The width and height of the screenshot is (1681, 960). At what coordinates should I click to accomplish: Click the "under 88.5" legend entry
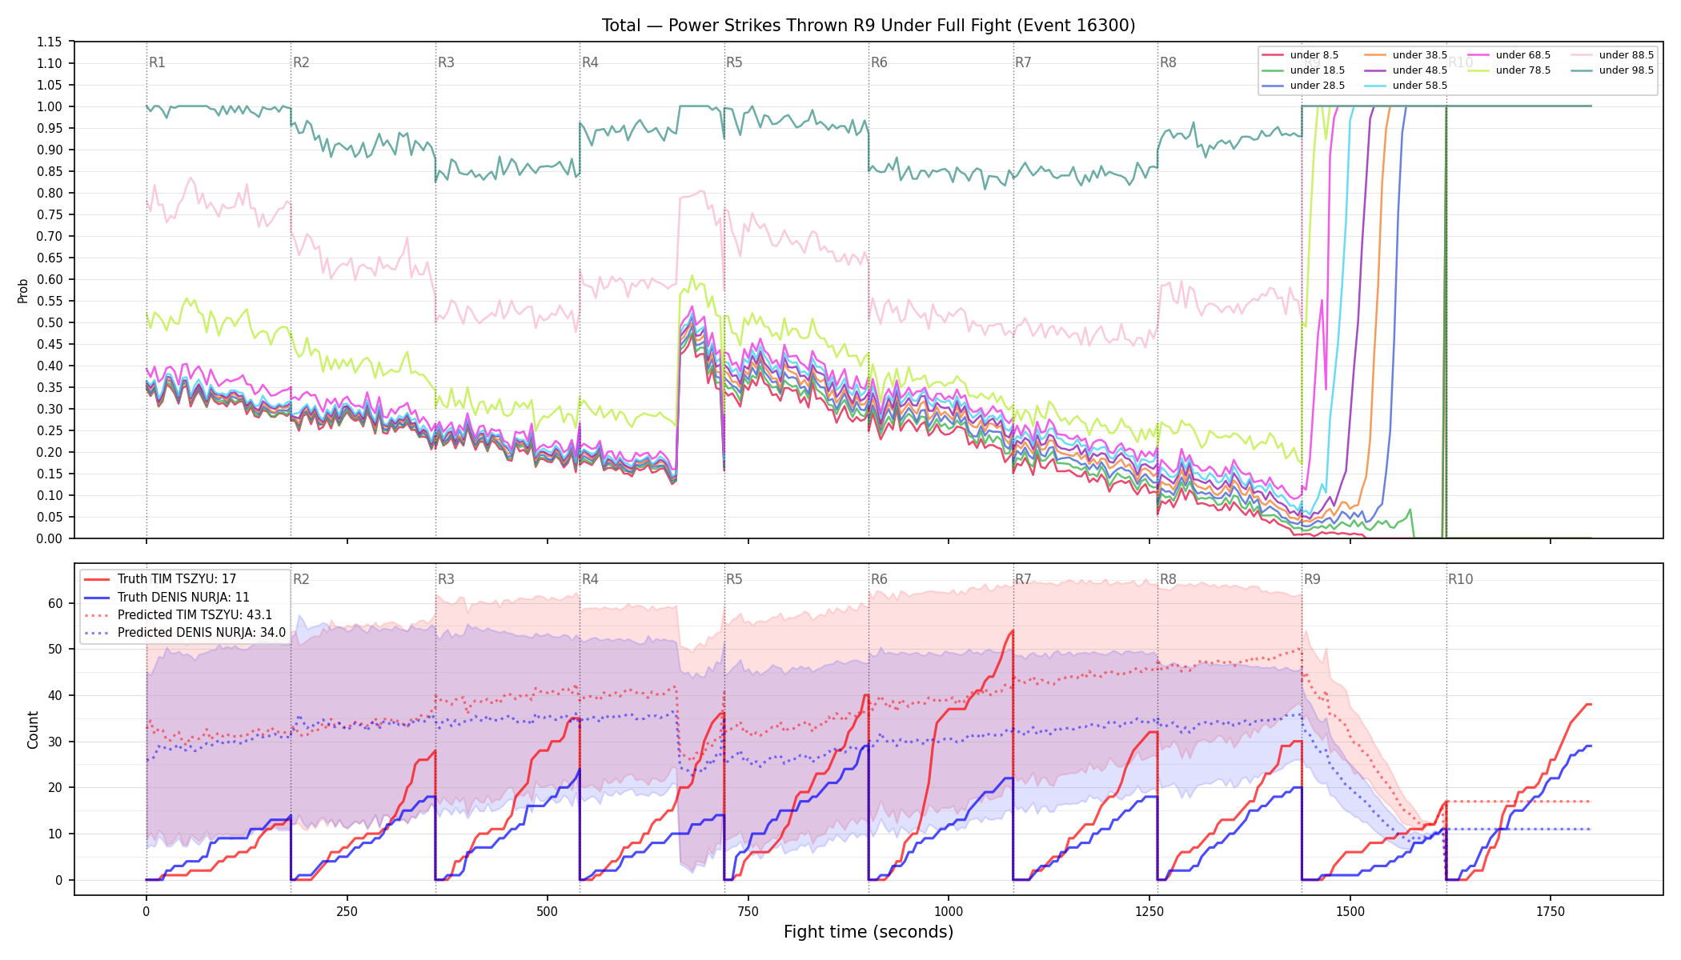click(x=1612, y=55)
